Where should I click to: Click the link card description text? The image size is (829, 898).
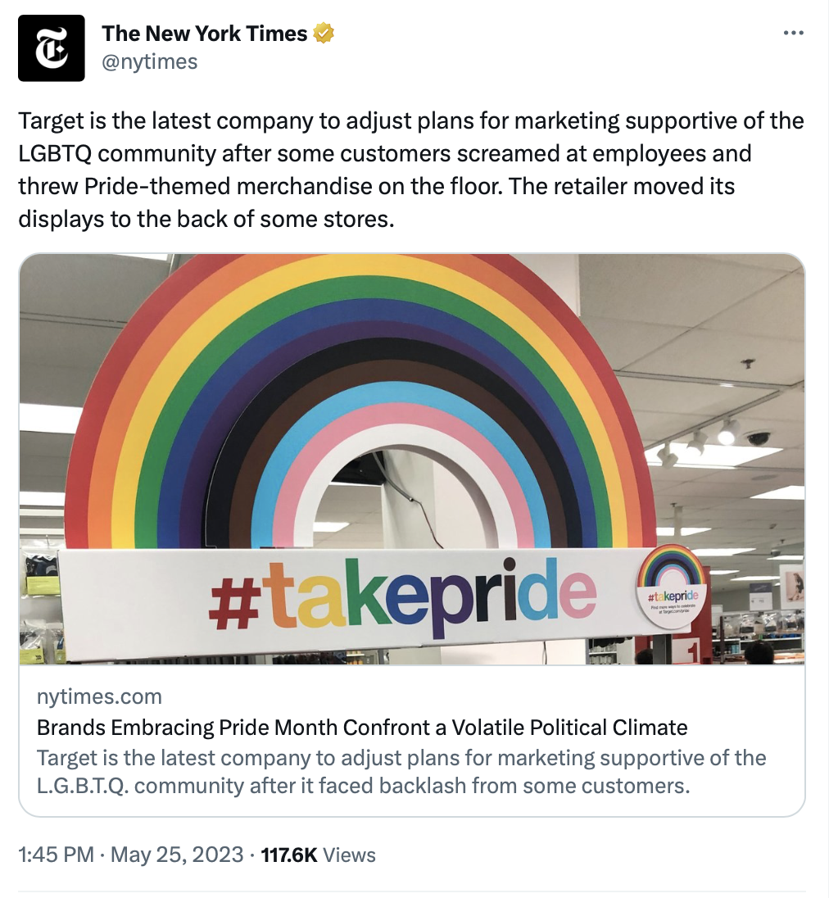pyautogui.click(x=401, y=771)
